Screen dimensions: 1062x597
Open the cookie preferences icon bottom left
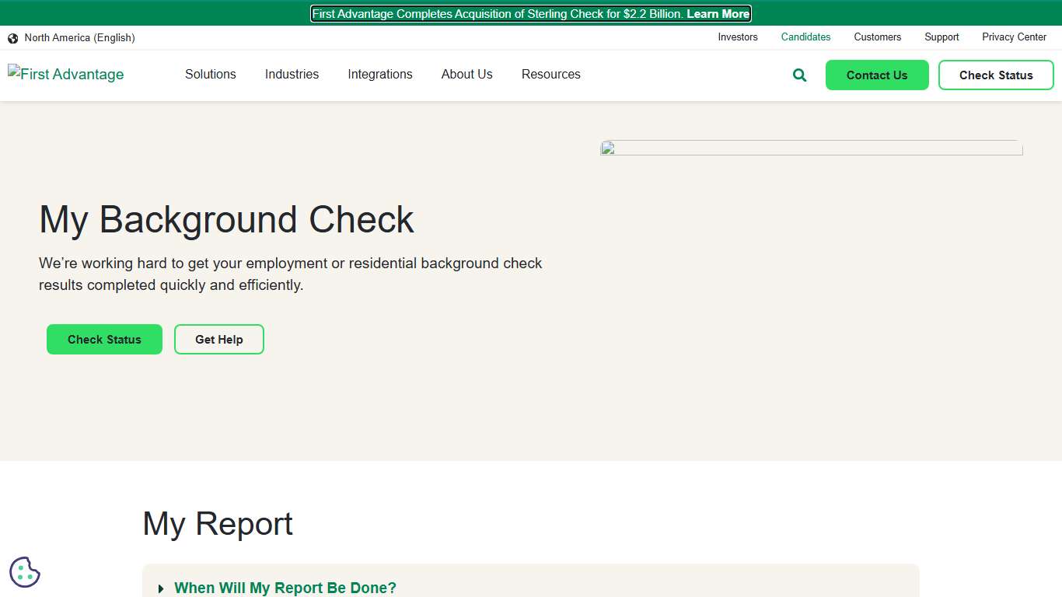click(24, 571)
